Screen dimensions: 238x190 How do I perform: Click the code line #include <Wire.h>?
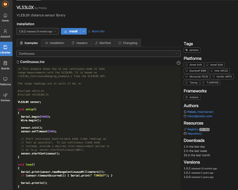[x=31, y=91]
